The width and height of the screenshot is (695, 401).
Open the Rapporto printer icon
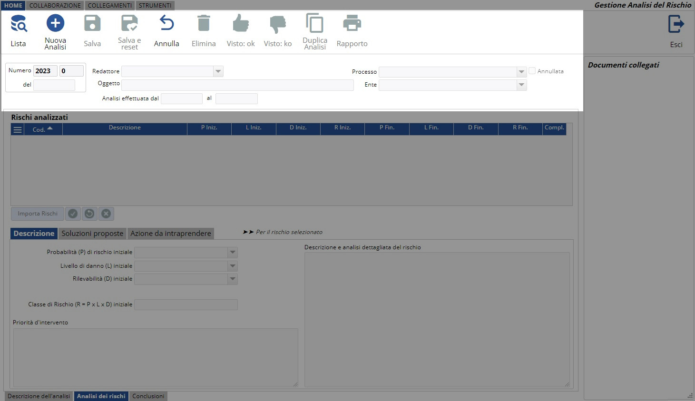[352, 24]
